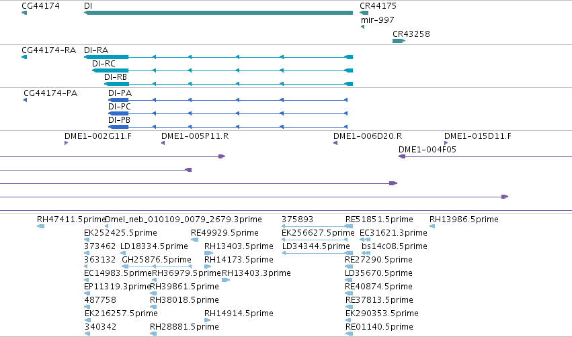Select the Dl-PB coding sequence label
Screen dimensions: 572x337
(119, 120)
